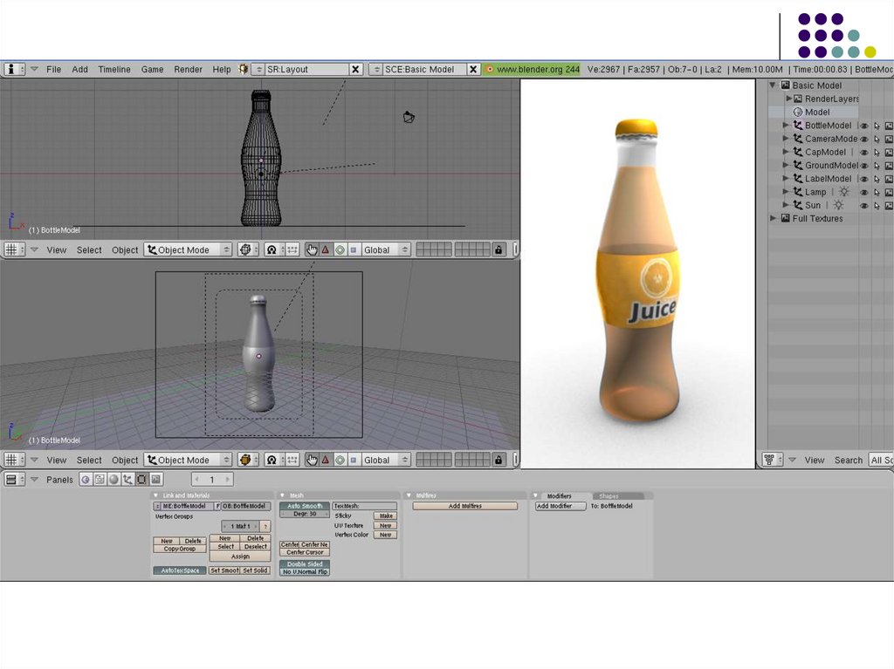This screenshot has height=669, width=894.
Task: Click the pivot point icon in bottom viewport header
Action: [x=272, y=460]
